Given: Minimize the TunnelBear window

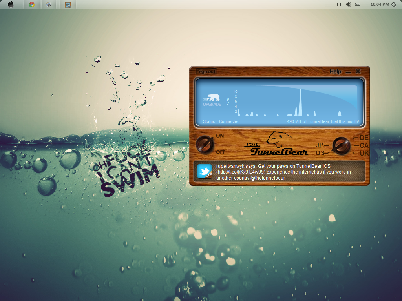Looking at the screenshot, I should [x=348, y=73].
